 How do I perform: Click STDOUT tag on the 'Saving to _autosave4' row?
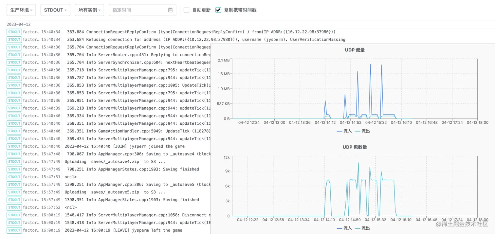[14, 154]
